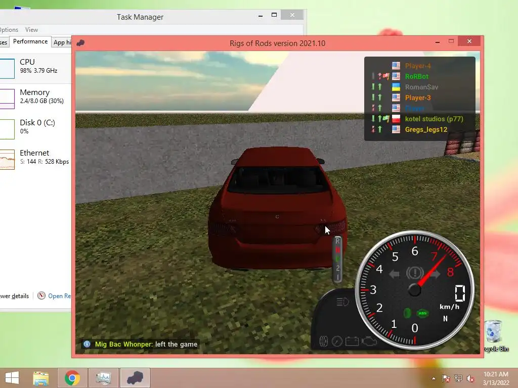Click the network tray icon

coord(458,378)
